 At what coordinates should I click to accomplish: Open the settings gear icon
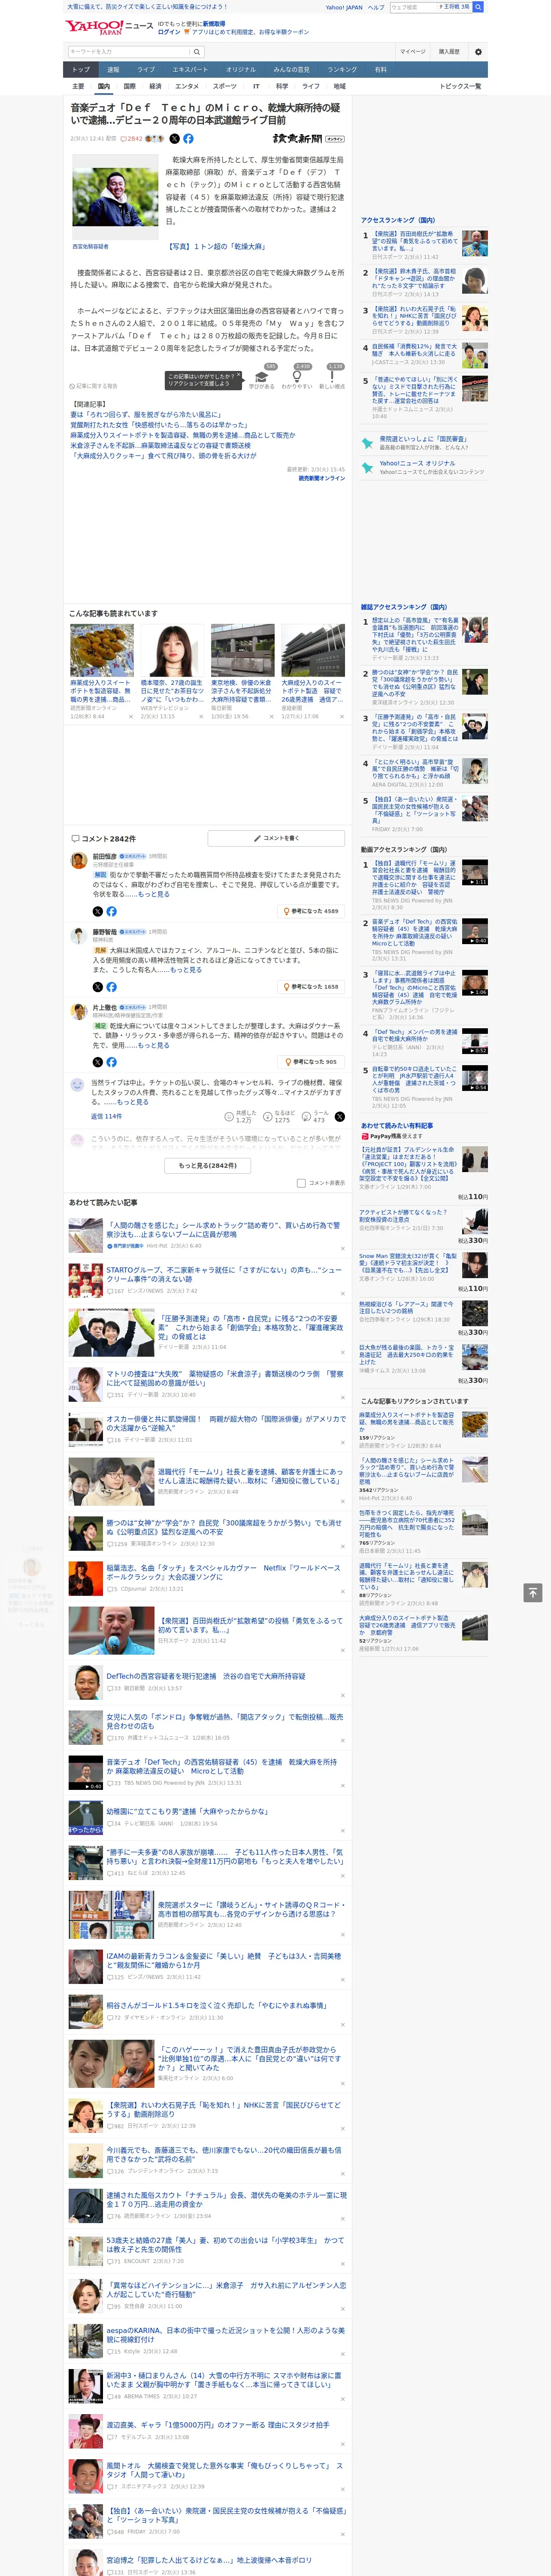click(478, 52)
